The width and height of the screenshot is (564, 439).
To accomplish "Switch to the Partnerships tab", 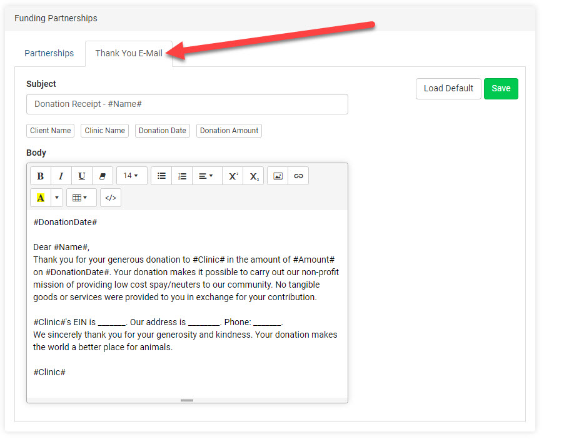I will [x=49, y=54].
